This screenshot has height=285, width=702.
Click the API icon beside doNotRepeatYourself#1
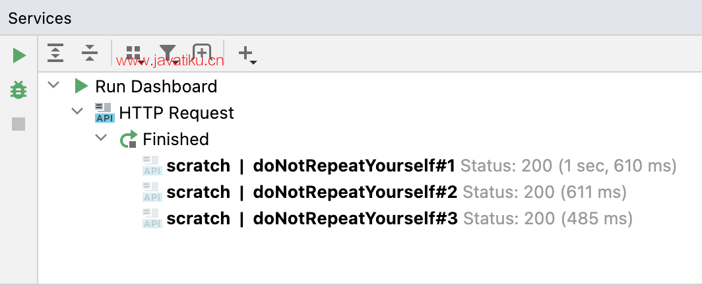click(152, 166)
